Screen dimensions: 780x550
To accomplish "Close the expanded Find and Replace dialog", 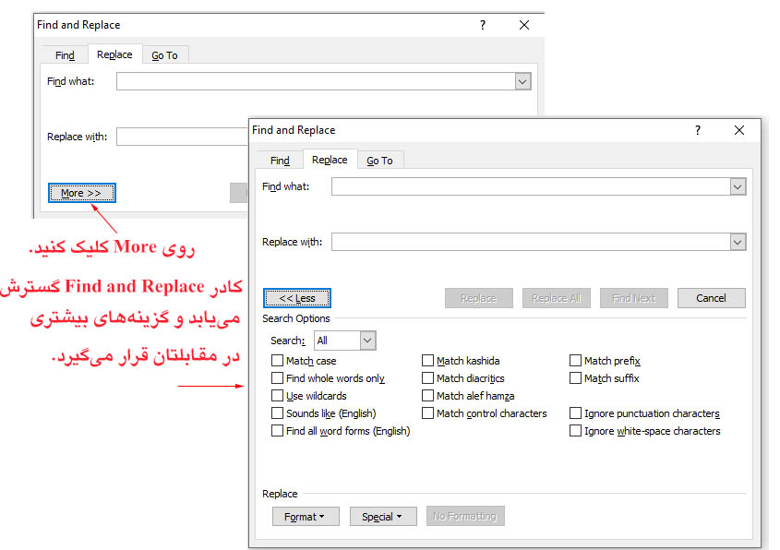I will [x=738, y=131].
